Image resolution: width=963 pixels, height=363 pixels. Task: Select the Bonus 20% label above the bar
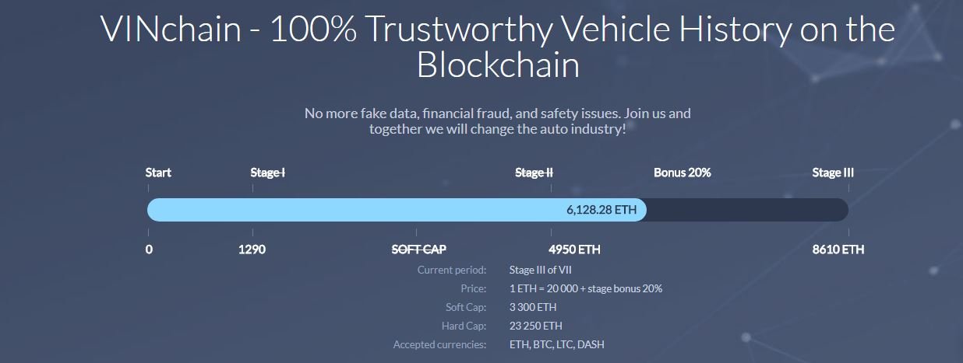coord(682,173)
